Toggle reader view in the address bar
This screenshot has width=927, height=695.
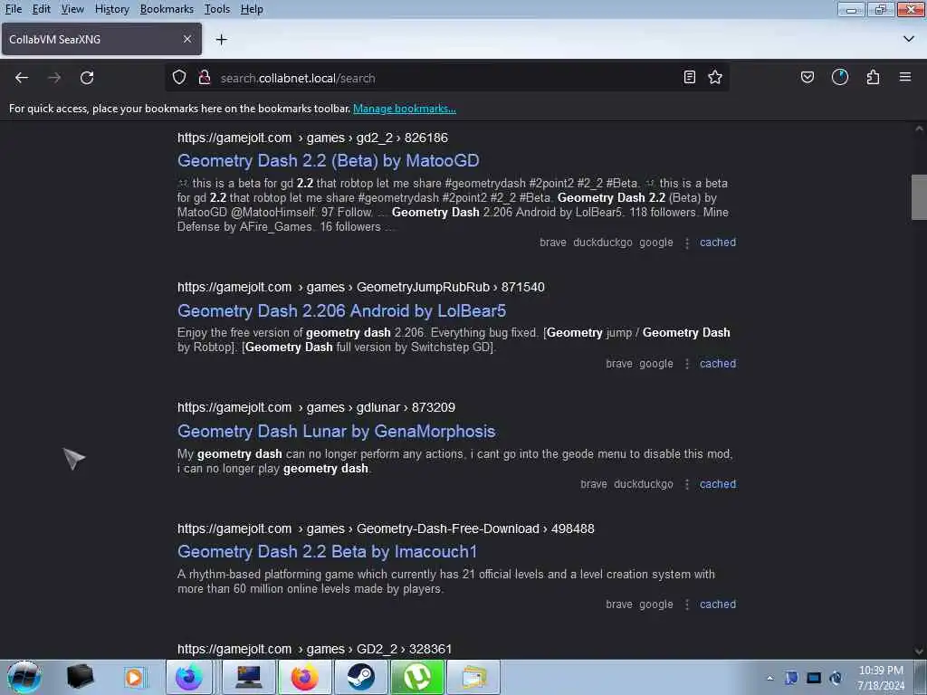point(689,78)
